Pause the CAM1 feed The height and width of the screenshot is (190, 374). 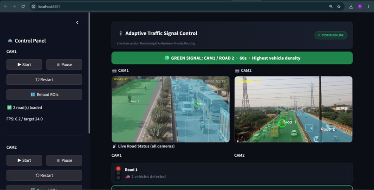64,64
